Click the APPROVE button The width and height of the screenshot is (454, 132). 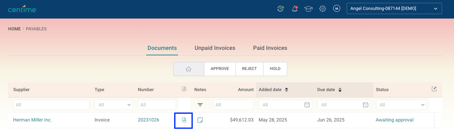tap(220, 69)
